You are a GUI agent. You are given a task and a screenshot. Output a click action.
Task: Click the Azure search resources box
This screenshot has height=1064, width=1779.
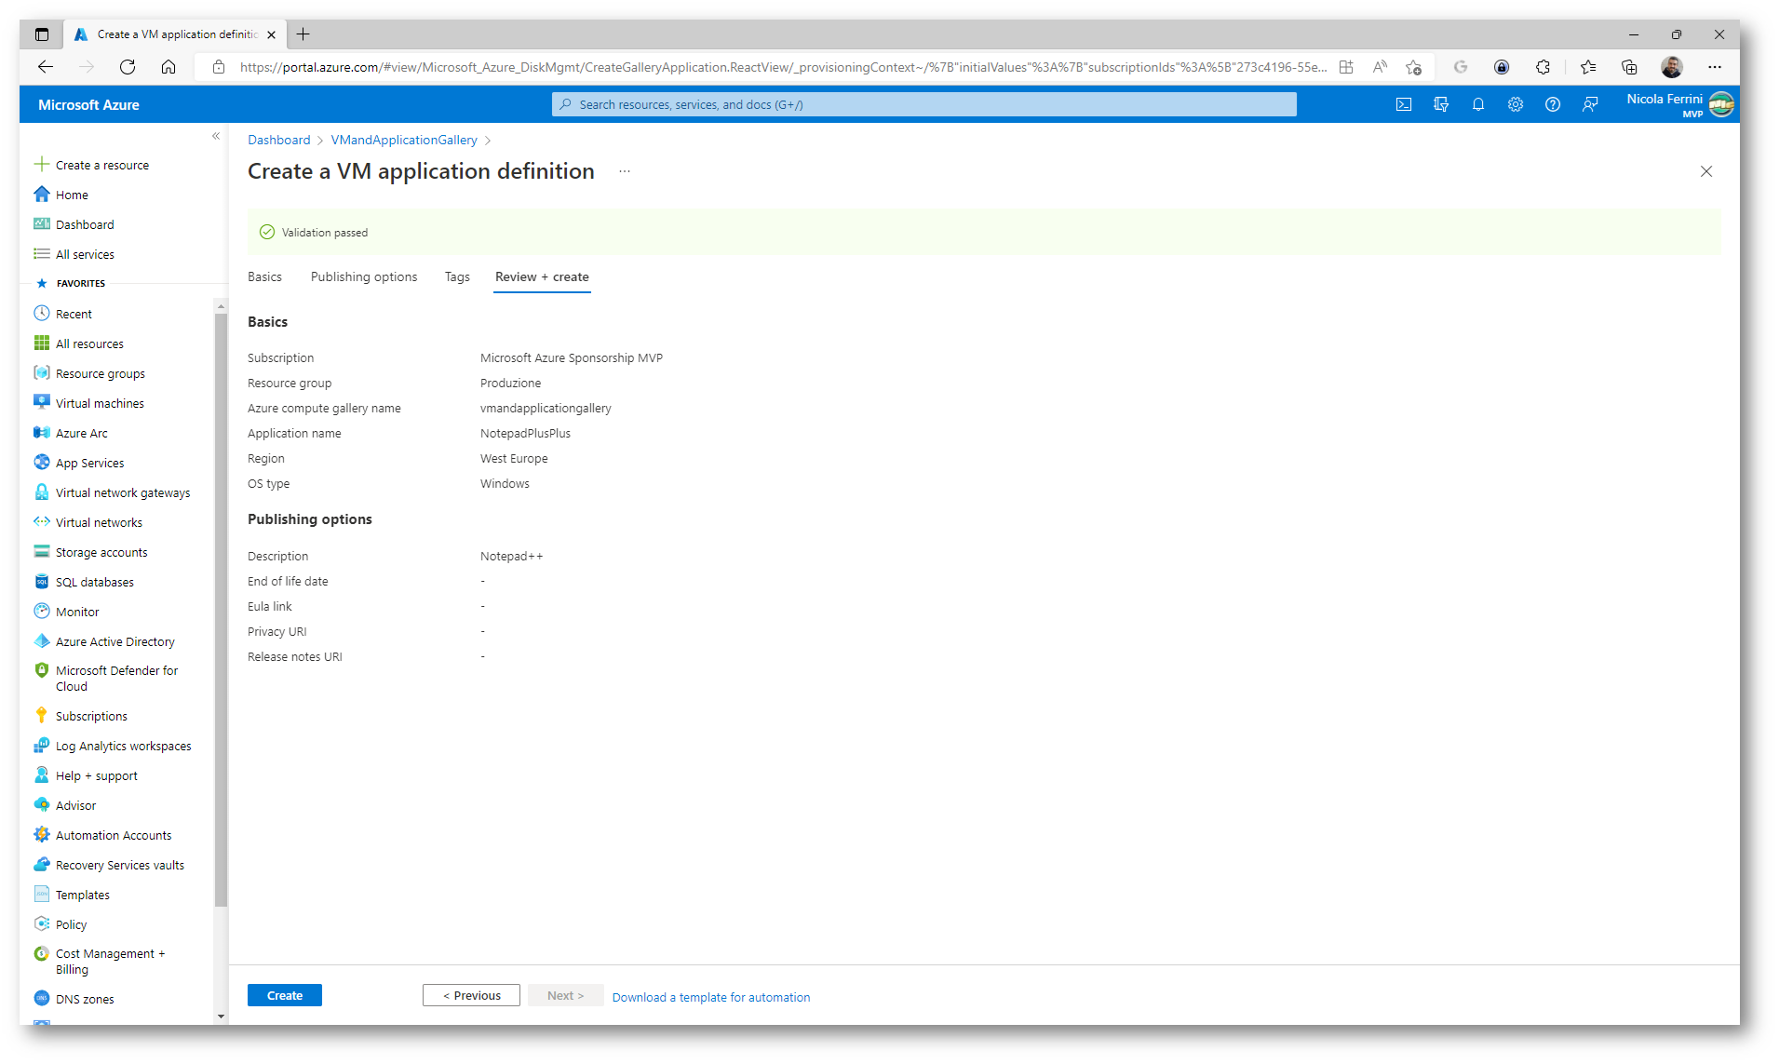[x=924, y=104]
